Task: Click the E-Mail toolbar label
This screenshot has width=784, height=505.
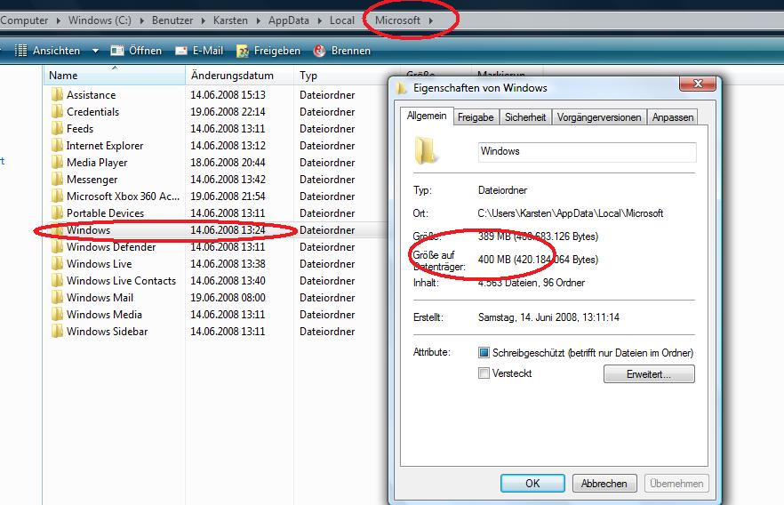Action: point(207,51)
